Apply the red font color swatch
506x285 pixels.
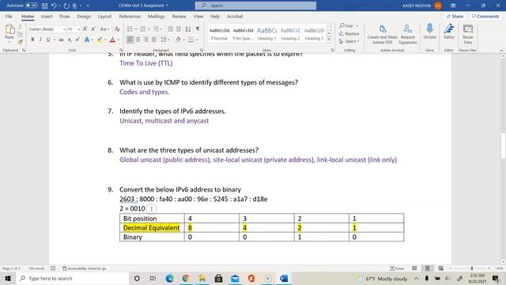[x=112, y=40]
